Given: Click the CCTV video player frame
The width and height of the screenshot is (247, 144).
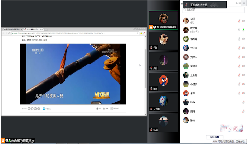Looking at the screenshot, I should pos(73,74).
